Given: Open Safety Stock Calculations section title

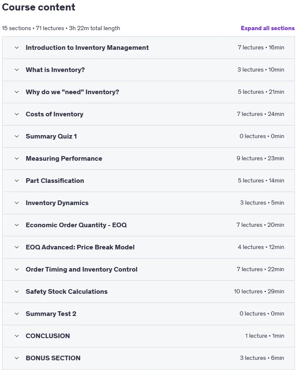Looking at the screenshot, I should point(67,292).
